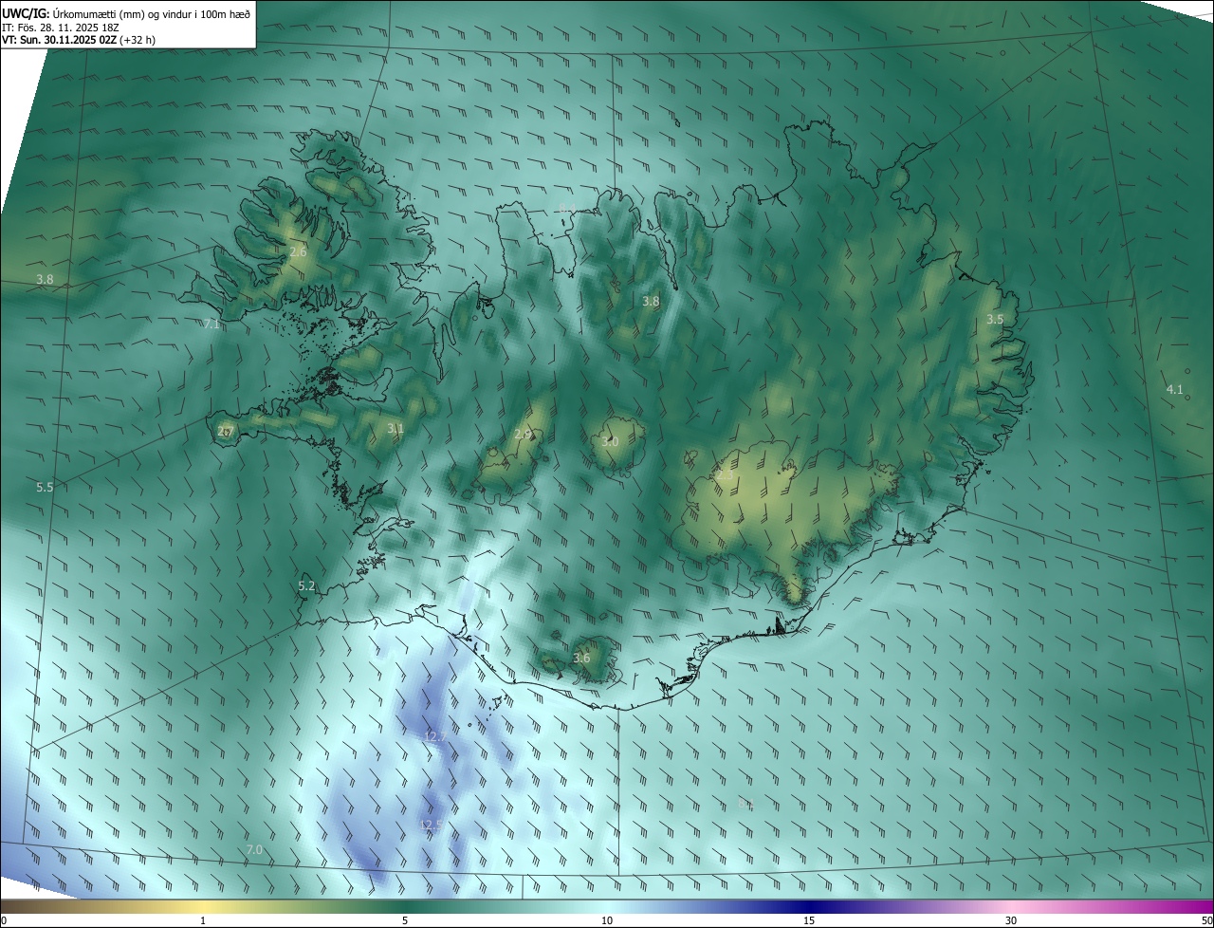Screen dimensions: 1214x928
Task: Click the 'IT: Fös. 28. 11. 2025 18Z' line
Action: click(x=60, y=28)
